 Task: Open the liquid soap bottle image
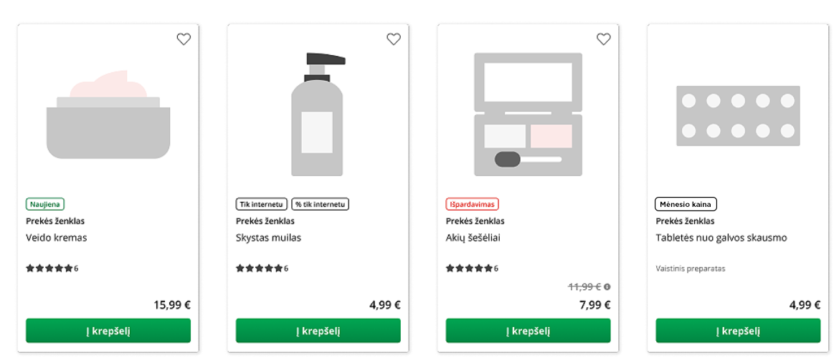click(x=318, y=115)
